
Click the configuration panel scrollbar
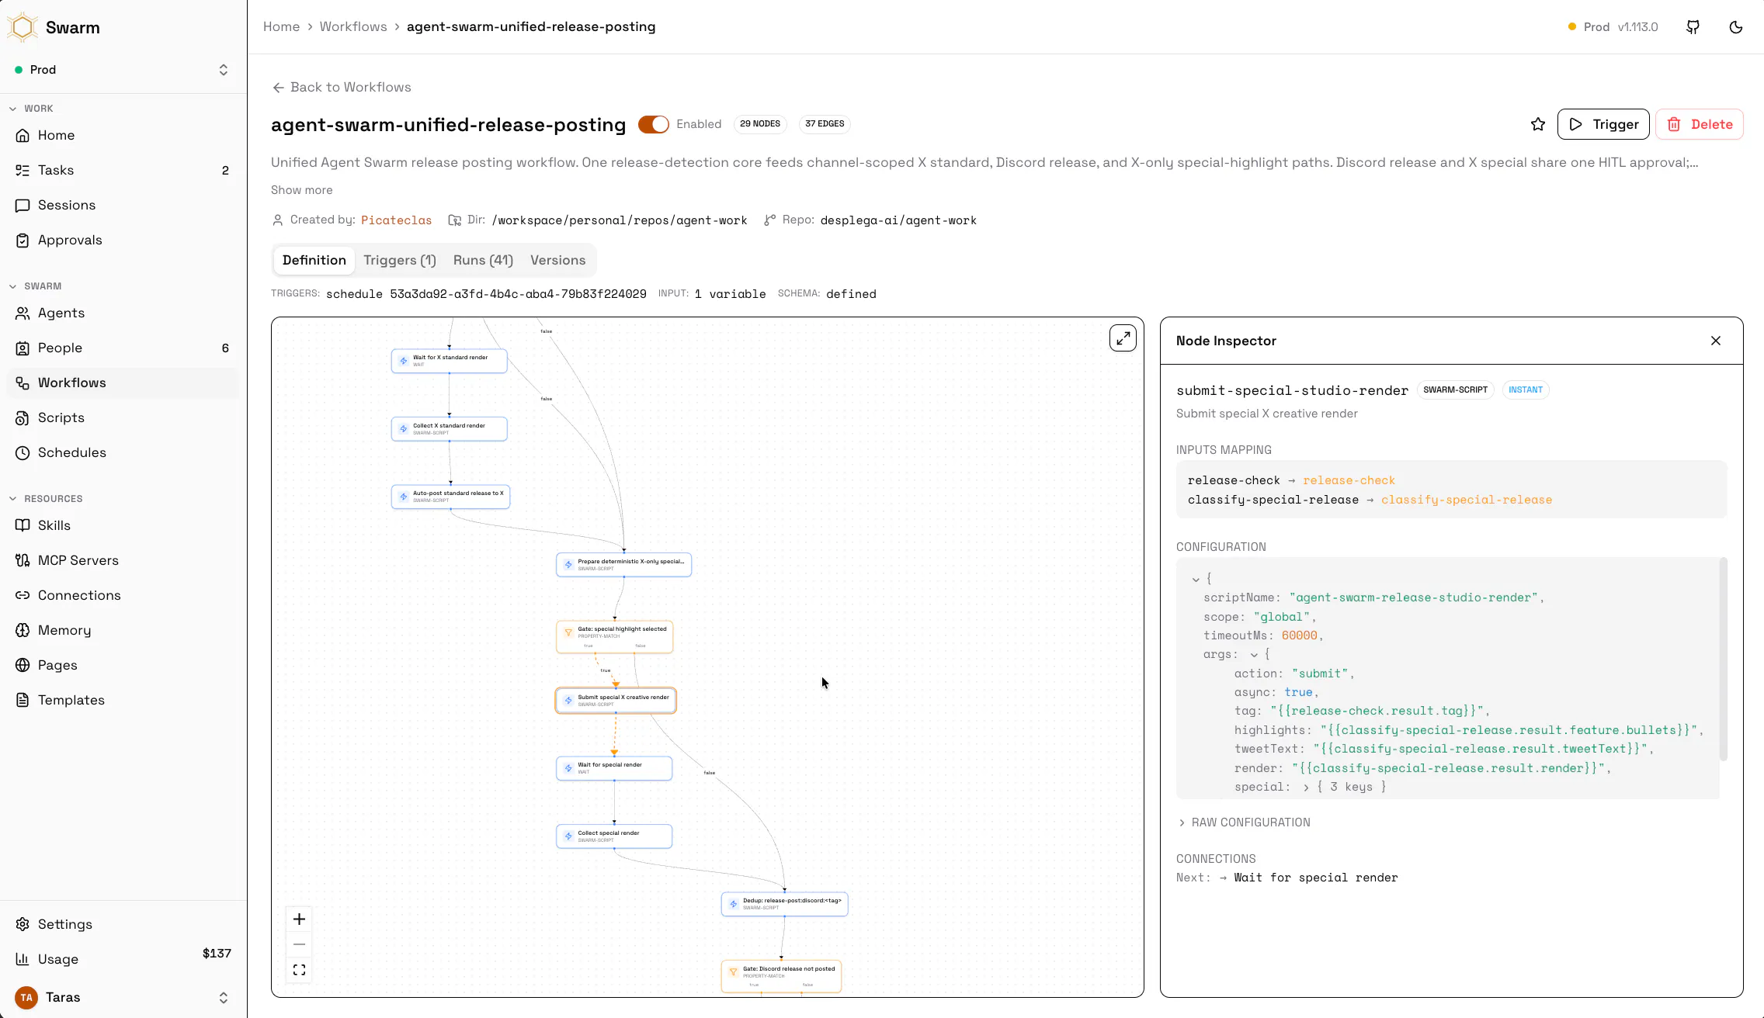[x=1724, y=660]
